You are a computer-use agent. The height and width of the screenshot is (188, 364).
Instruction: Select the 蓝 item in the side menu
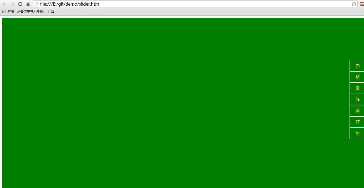[x=357, y=122]
